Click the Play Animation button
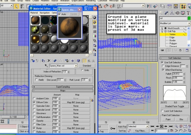Image resolution: width=191 pixels, height=135 pixels. coord(161,126)
